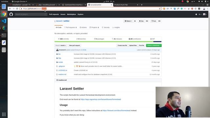View the MIT license
This screenshot has width=210, height=118.
coord(152,39)
